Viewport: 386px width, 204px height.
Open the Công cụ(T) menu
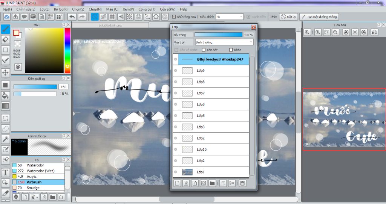coord(147,9)
